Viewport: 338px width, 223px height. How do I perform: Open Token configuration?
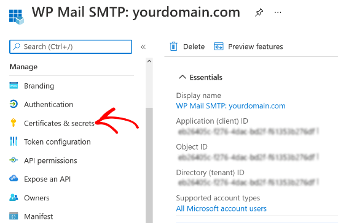57,142
